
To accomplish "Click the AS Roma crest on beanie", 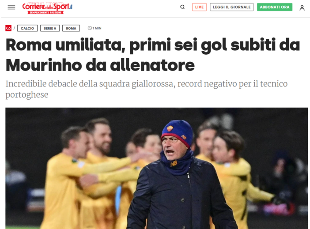I will [x=170, y=129].
